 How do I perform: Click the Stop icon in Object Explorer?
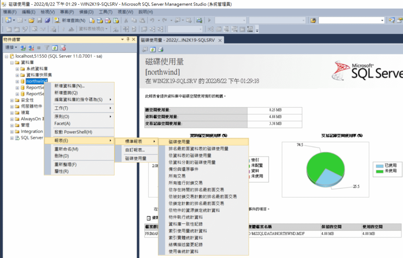pos(39,48)
